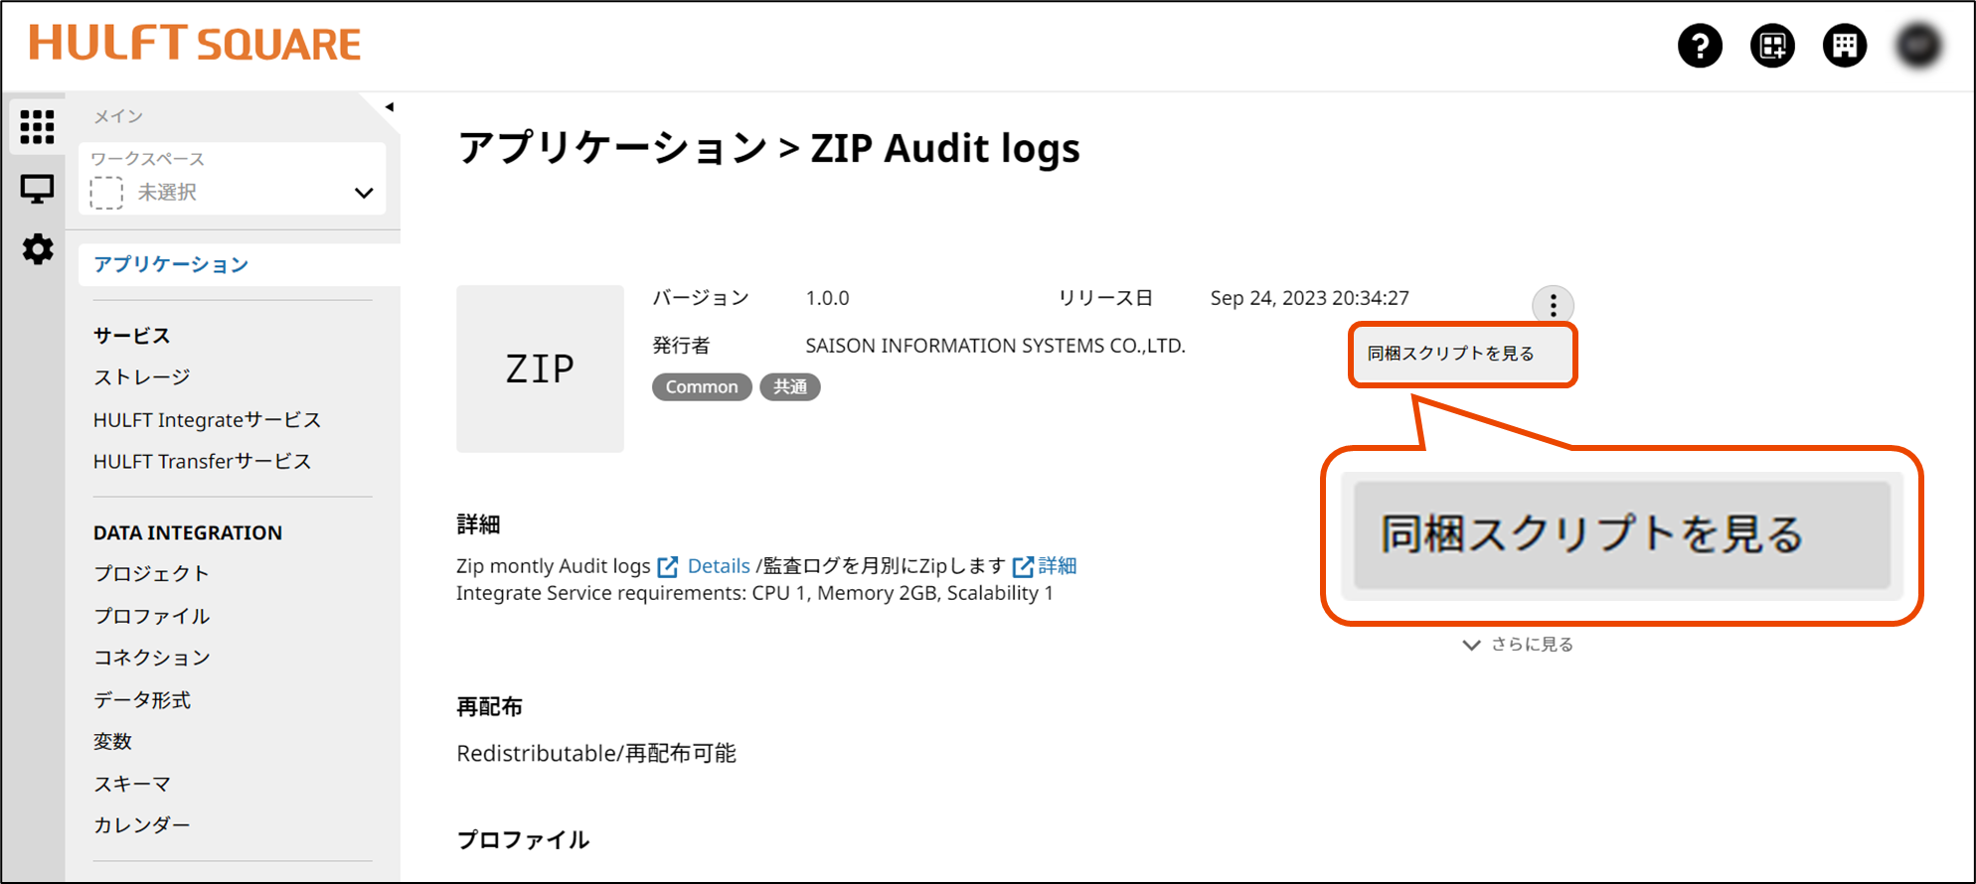Click the Common tag
The height and width of the screenshot is (884, 1976).
click(702, 387)
